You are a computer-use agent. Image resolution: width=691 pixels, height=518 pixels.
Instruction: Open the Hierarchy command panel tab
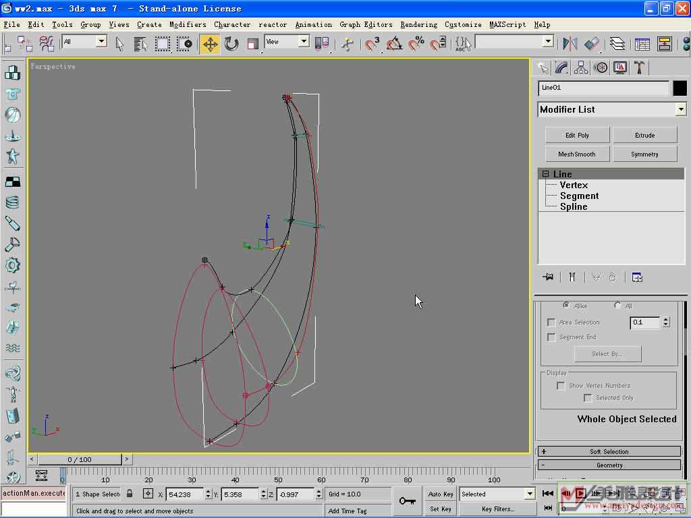[x=581, y=67]
